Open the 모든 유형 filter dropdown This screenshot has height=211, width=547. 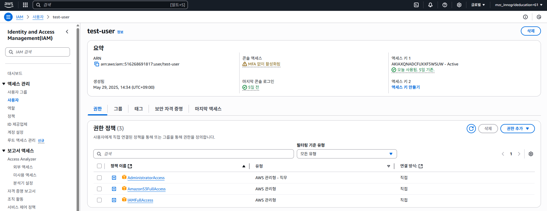pyautogui.click(x=347, y=154)
